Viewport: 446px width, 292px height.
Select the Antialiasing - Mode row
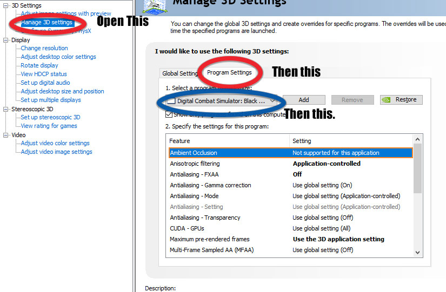[290, 196]
